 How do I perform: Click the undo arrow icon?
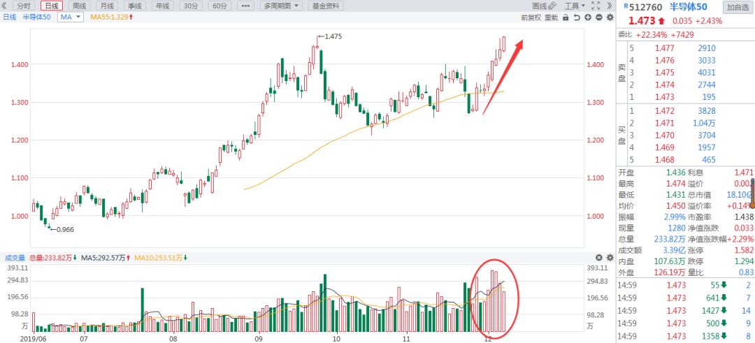[577, 17]
